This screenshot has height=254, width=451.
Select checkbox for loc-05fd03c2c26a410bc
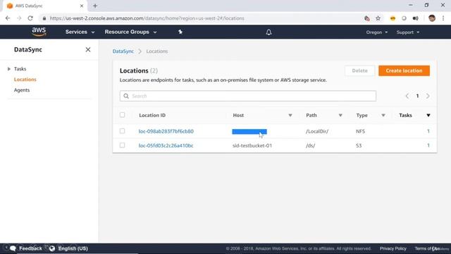point(122,145)
